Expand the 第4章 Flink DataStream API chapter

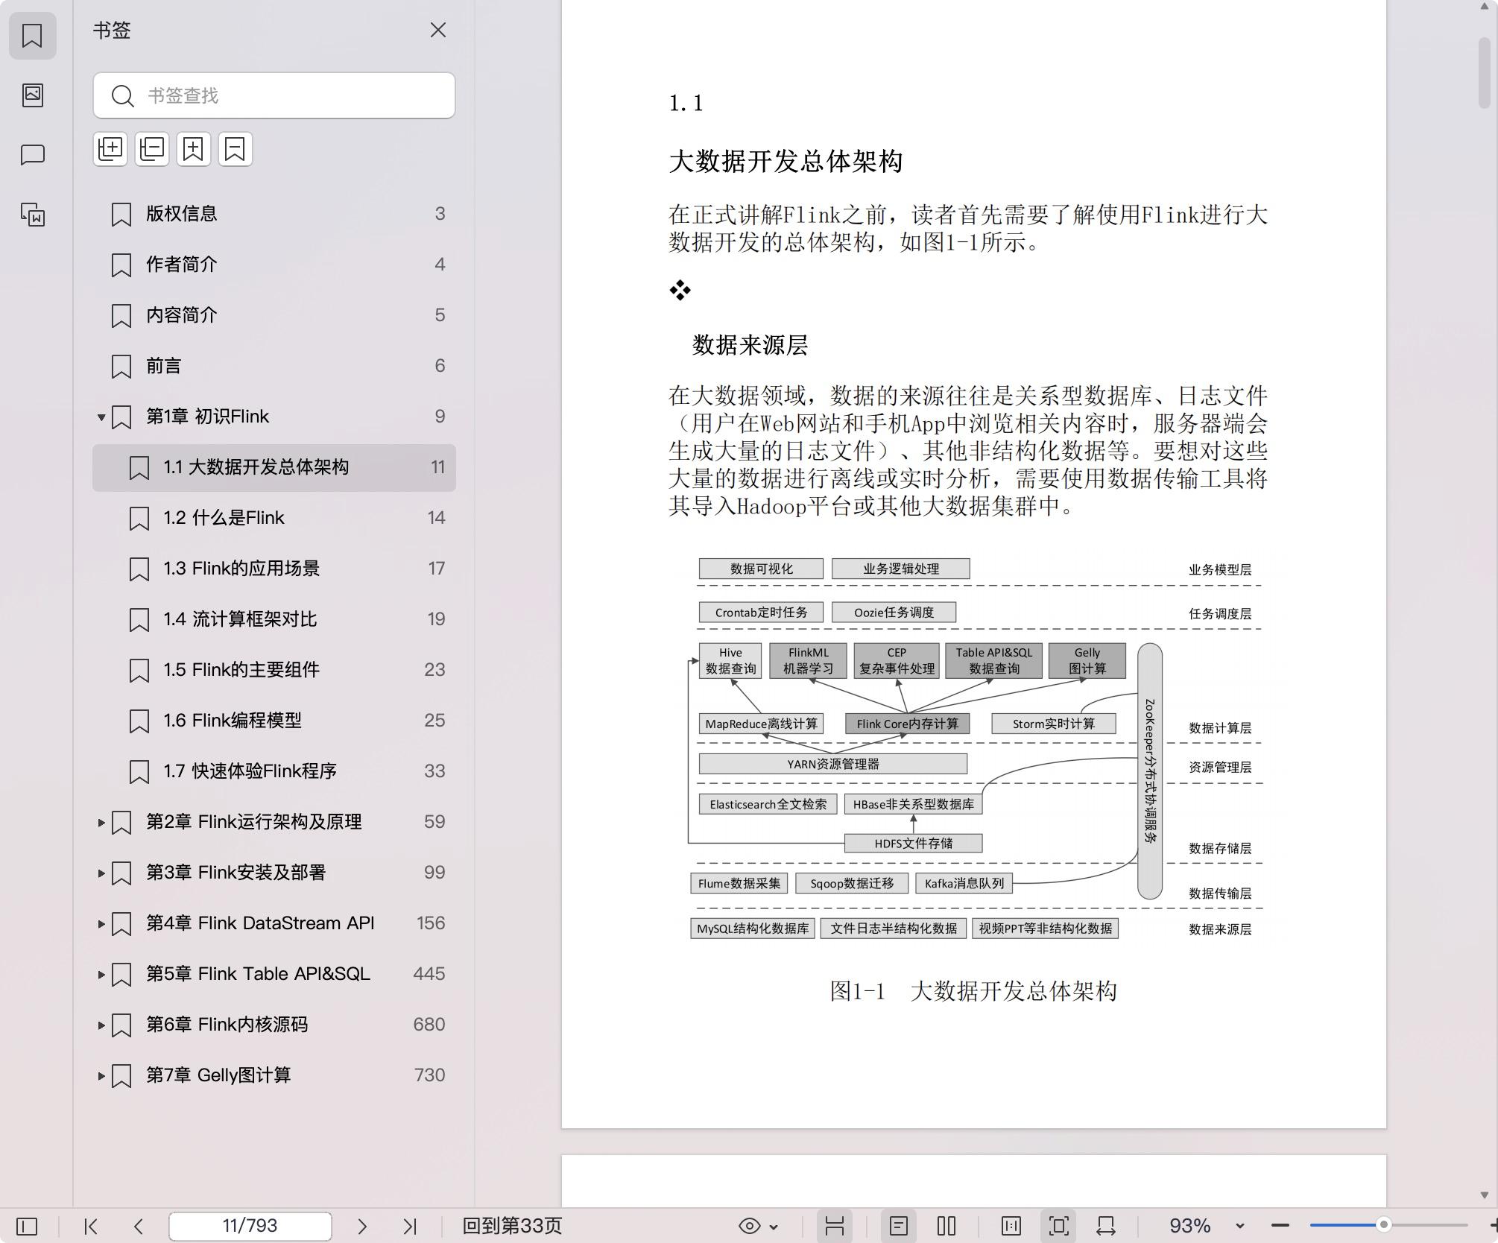pyautogui.click(x=101, y=923)
